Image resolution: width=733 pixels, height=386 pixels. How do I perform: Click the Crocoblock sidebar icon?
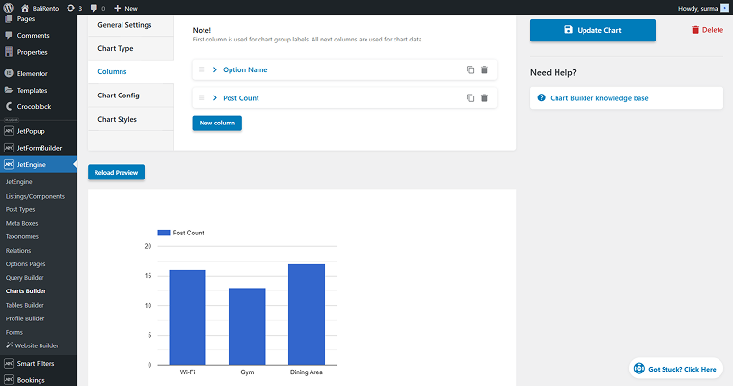(x=9, y=106)
